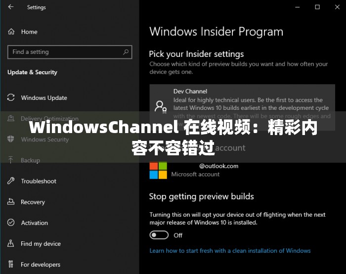Open the Find my device section

(x=41, y=244)
